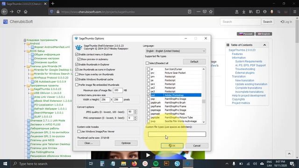
Task: Click scroll-to-top arrow on webpage
Action: 289,154
